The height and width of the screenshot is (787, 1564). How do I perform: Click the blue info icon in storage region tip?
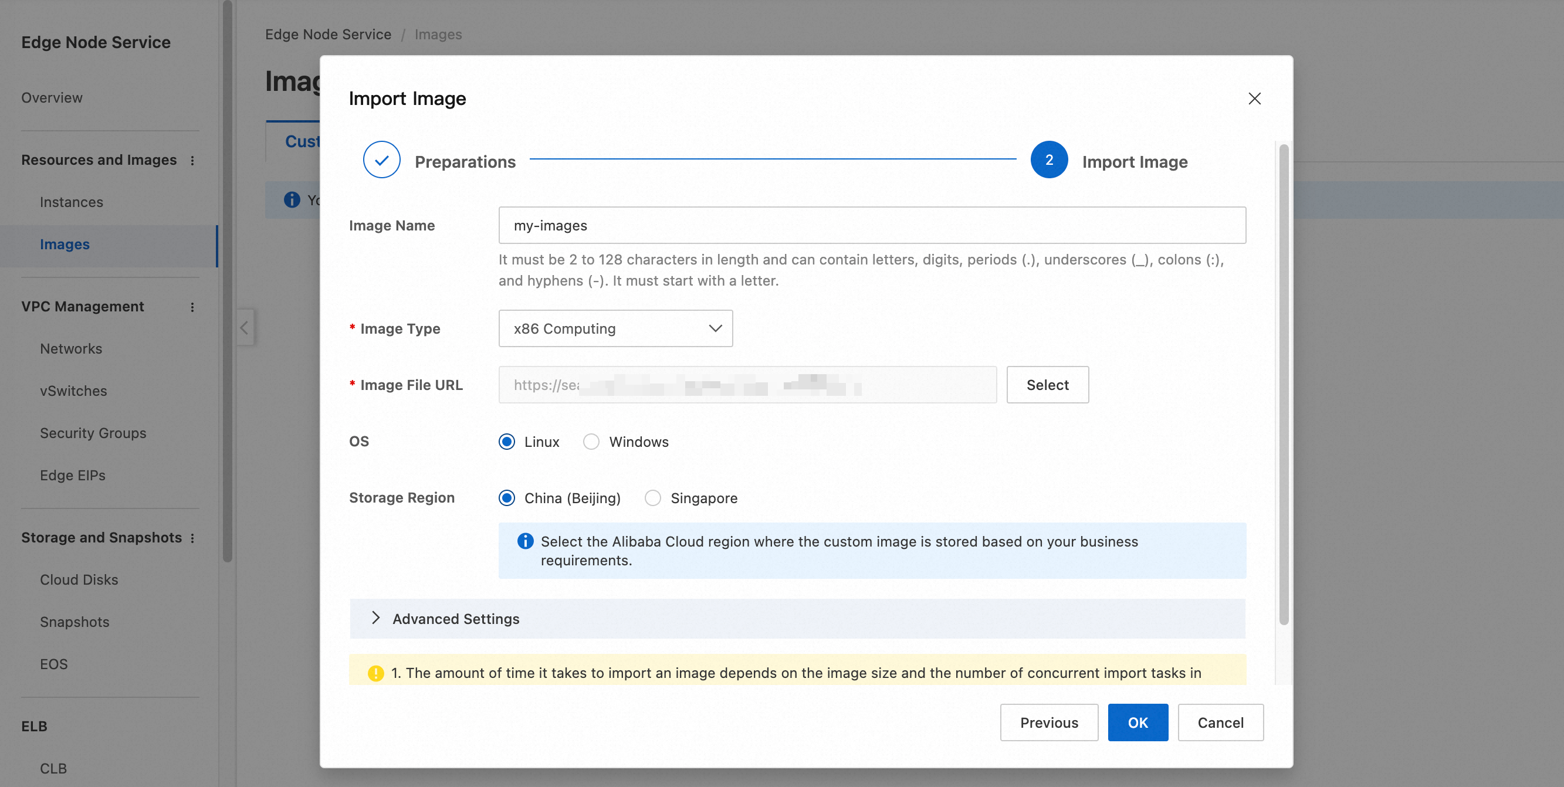pyautogui.click(x=525, y=541)
